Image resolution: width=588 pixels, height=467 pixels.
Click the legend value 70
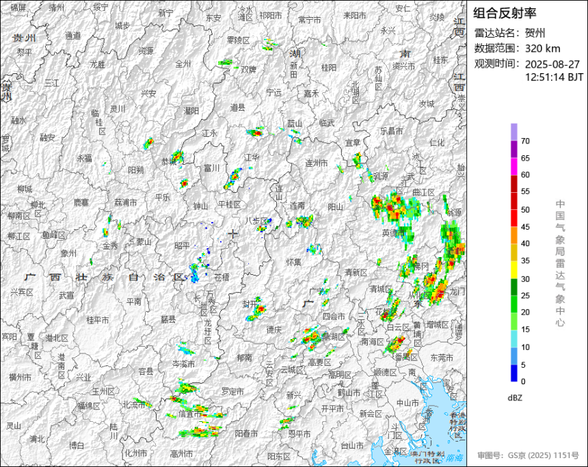525,141
